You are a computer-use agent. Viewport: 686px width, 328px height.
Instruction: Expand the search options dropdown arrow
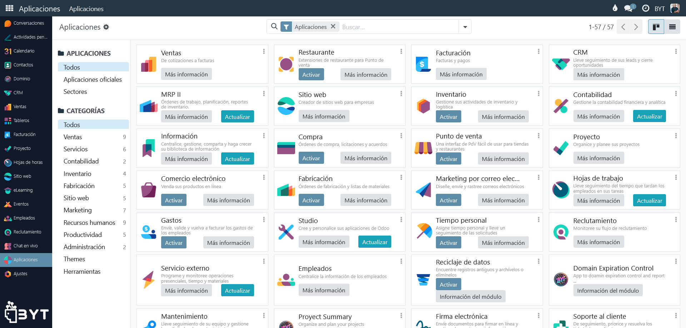465,27
